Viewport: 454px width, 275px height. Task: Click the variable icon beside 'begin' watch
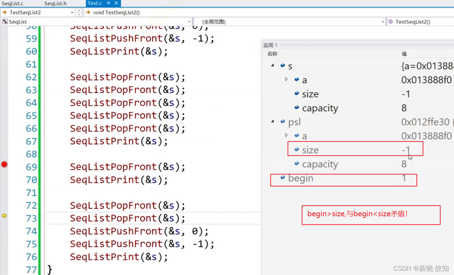(282, 178)
